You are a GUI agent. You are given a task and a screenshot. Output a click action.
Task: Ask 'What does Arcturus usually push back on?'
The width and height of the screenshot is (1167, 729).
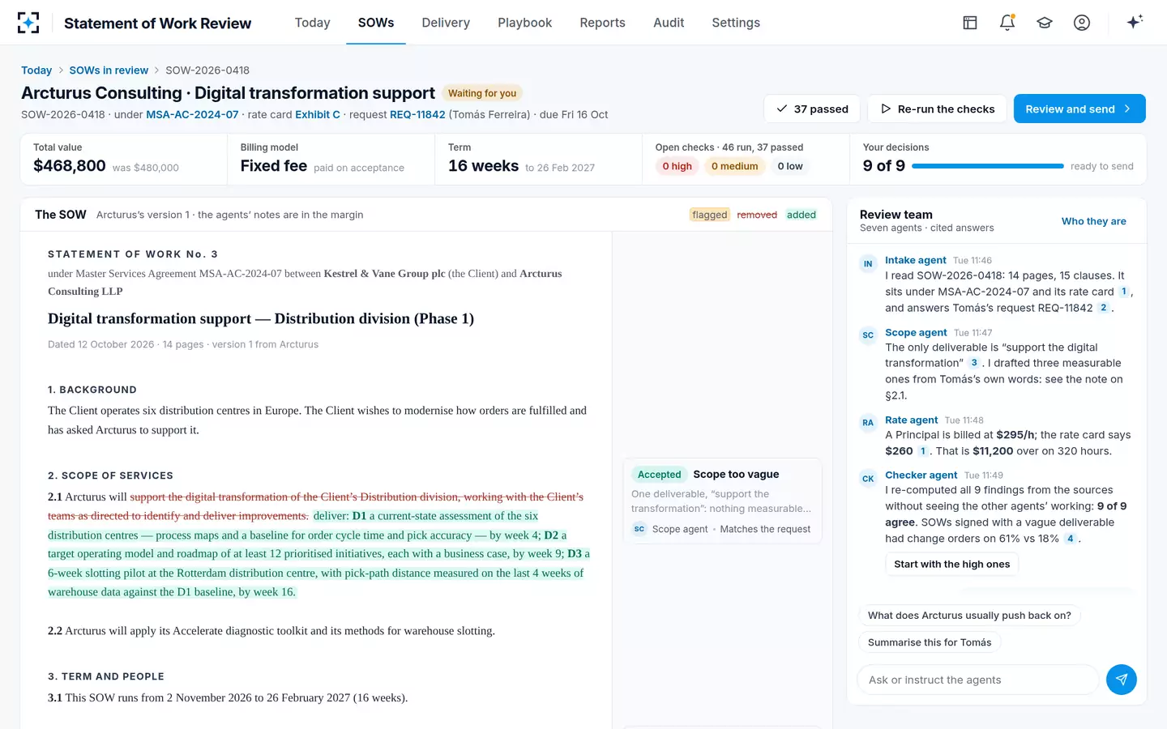pos(969,616)
